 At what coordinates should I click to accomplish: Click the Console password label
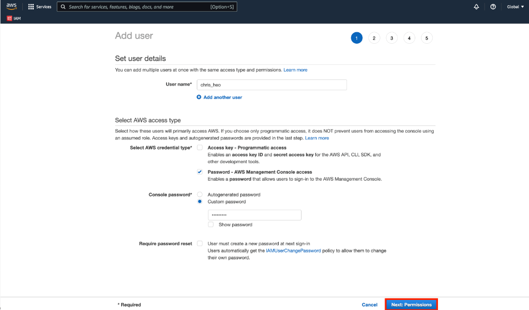click(x=170, y=194)
